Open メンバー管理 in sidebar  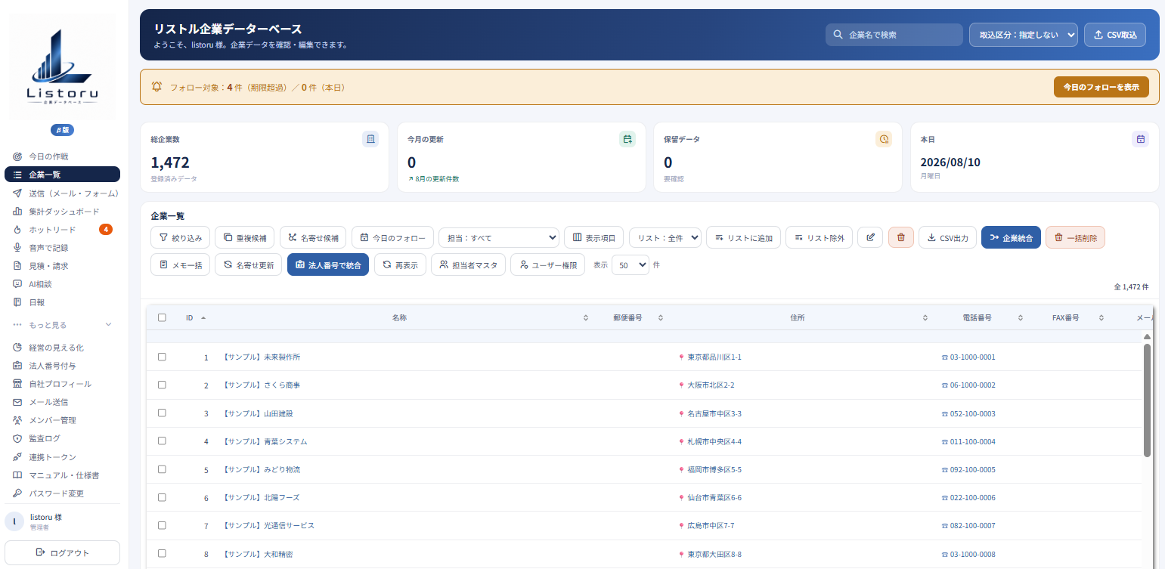(62, 420)
